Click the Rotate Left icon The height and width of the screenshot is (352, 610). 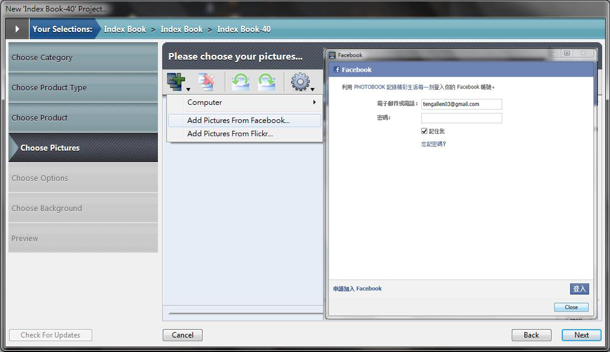(x=241, y=81)
